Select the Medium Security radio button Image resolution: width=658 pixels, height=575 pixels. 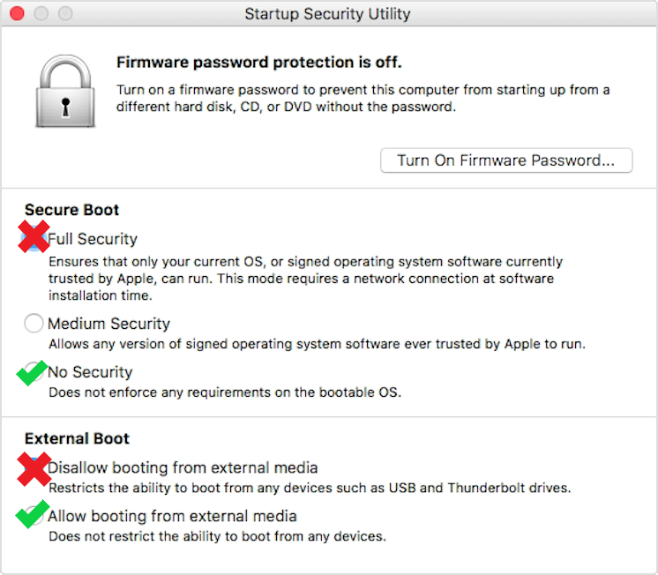34,323
